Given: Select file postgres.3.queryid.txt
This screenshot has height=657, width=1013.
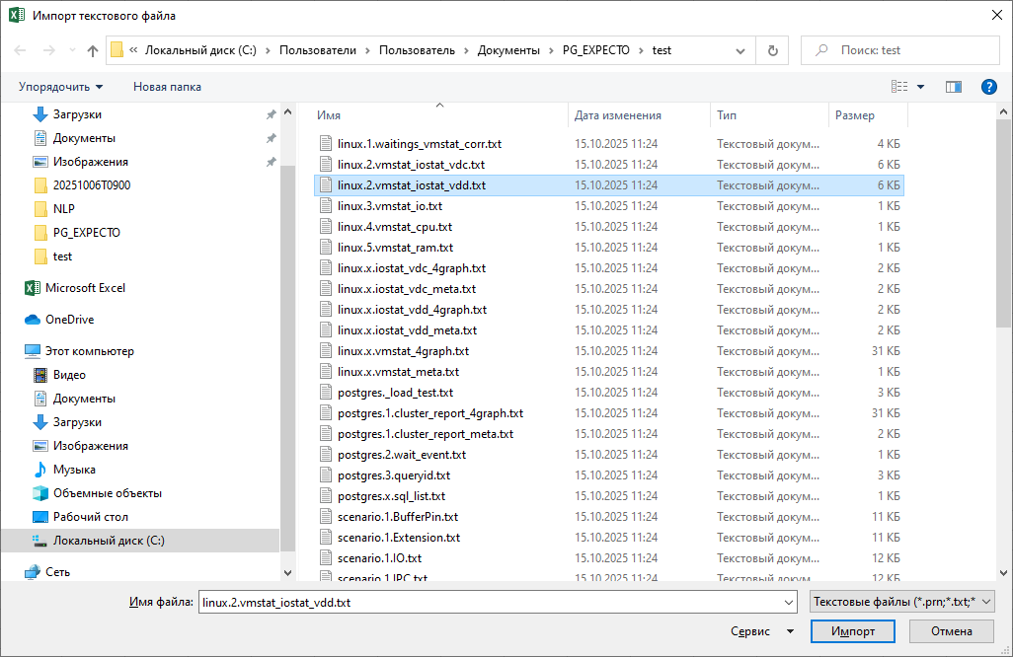Looking at the screenshot, I should (393, 475).
